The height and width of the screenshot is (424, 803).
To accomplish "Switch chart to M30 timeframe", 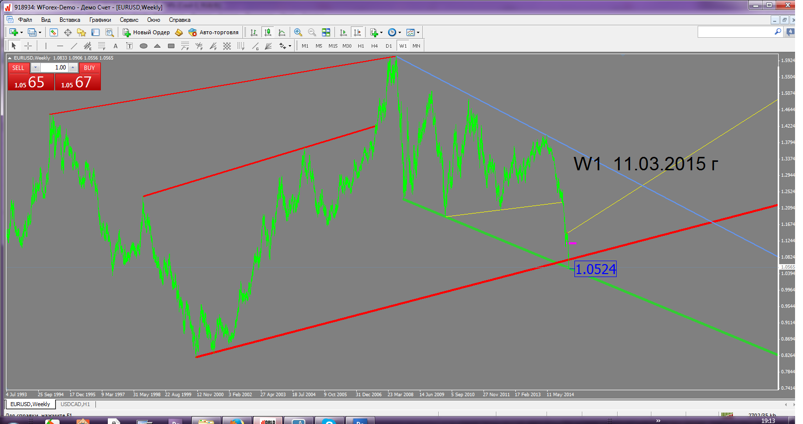I will [x=347, y=46].
